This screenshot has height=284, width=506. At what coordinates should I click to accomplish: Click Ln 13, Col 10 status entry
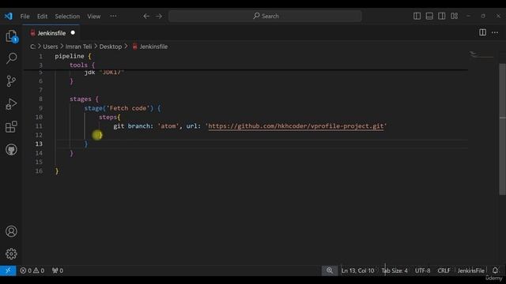(357, 271)
